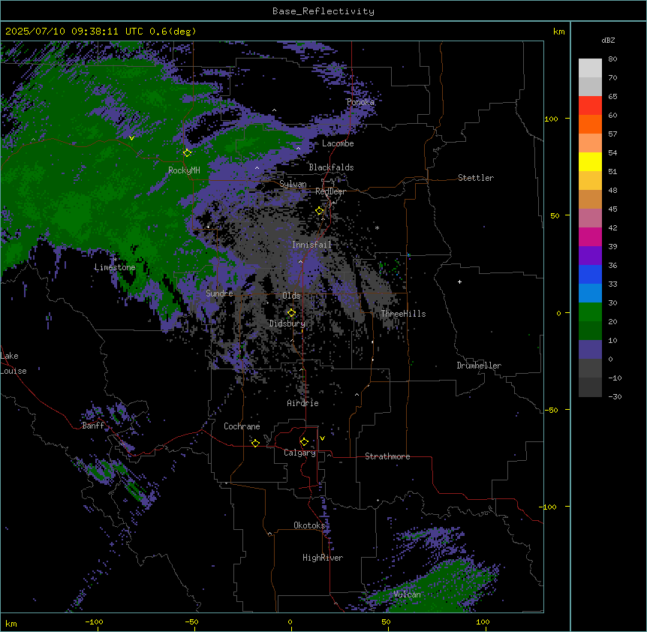Select the RedDeer city label

[x=330, y=191]
